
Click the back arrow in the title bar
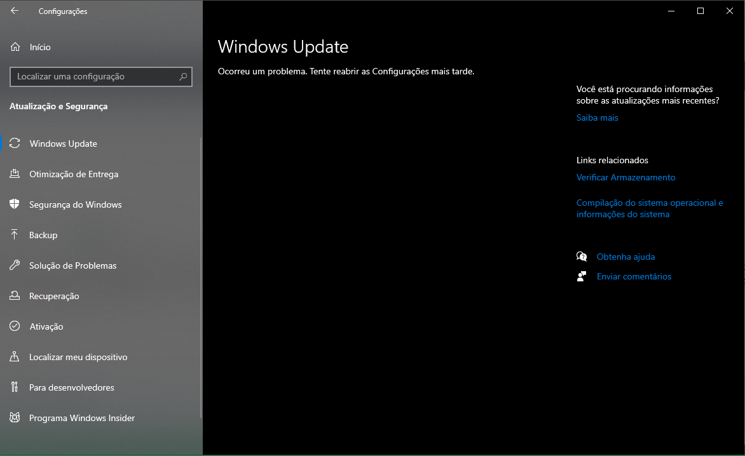pyautogui.click(x=15, y=10)
